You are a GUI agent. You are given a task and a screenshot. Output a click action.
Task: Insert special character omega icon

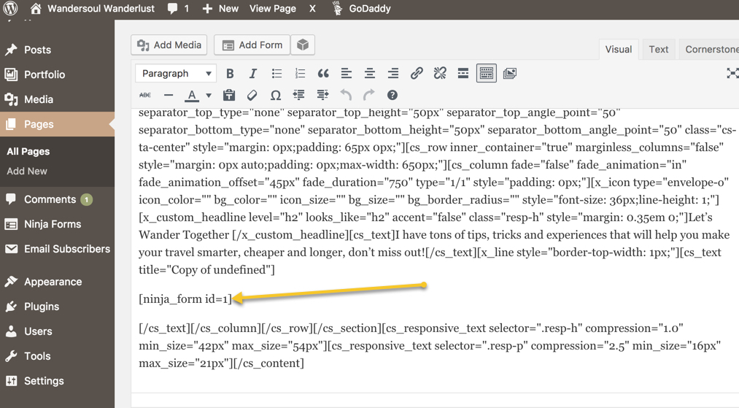pos(276,96)
